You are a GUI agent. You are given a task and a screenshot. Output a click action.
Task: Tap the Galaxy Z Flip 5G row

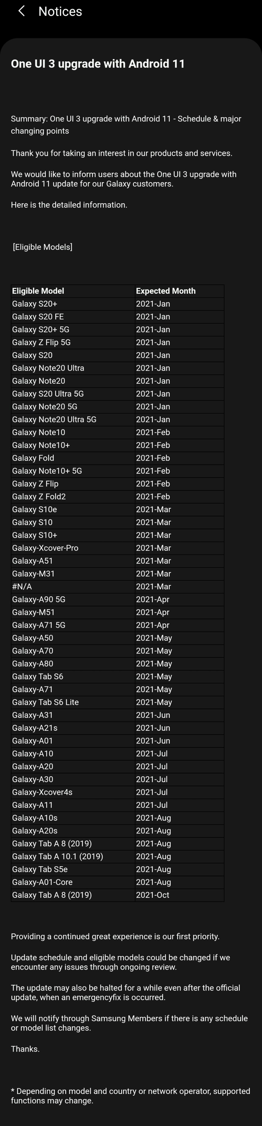tap(117, 343)
